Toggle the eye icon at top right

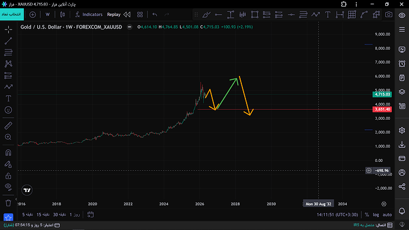click(x=402, y=15)
